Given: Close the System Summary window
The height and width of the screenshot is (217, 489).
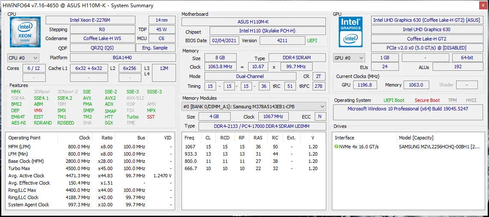Looking at the screenshot, I should [x=483, y=5].
